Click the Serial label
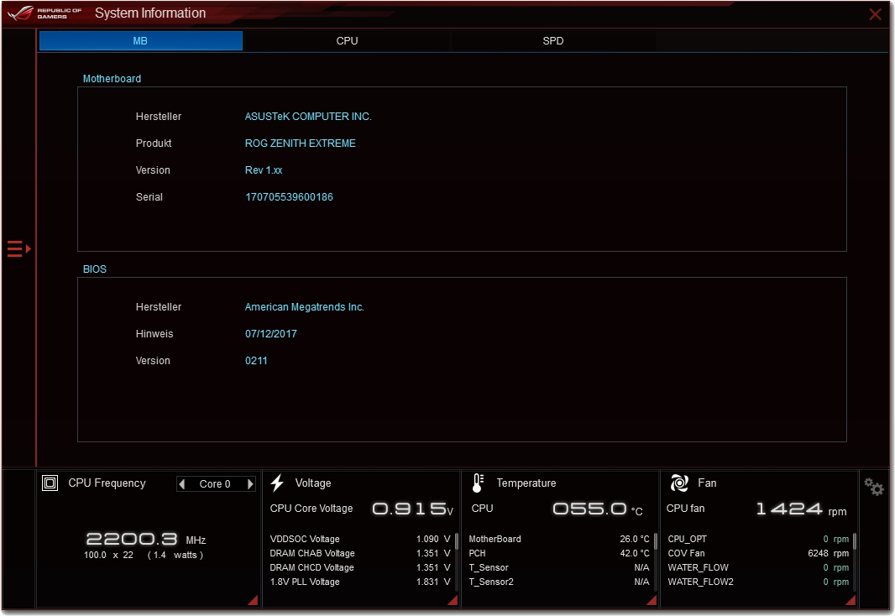The image size is (895, 616). click(149, 196)
